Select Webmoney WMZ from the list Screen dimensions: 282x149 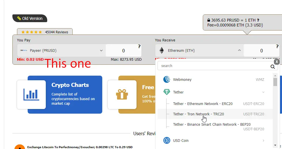215,79
